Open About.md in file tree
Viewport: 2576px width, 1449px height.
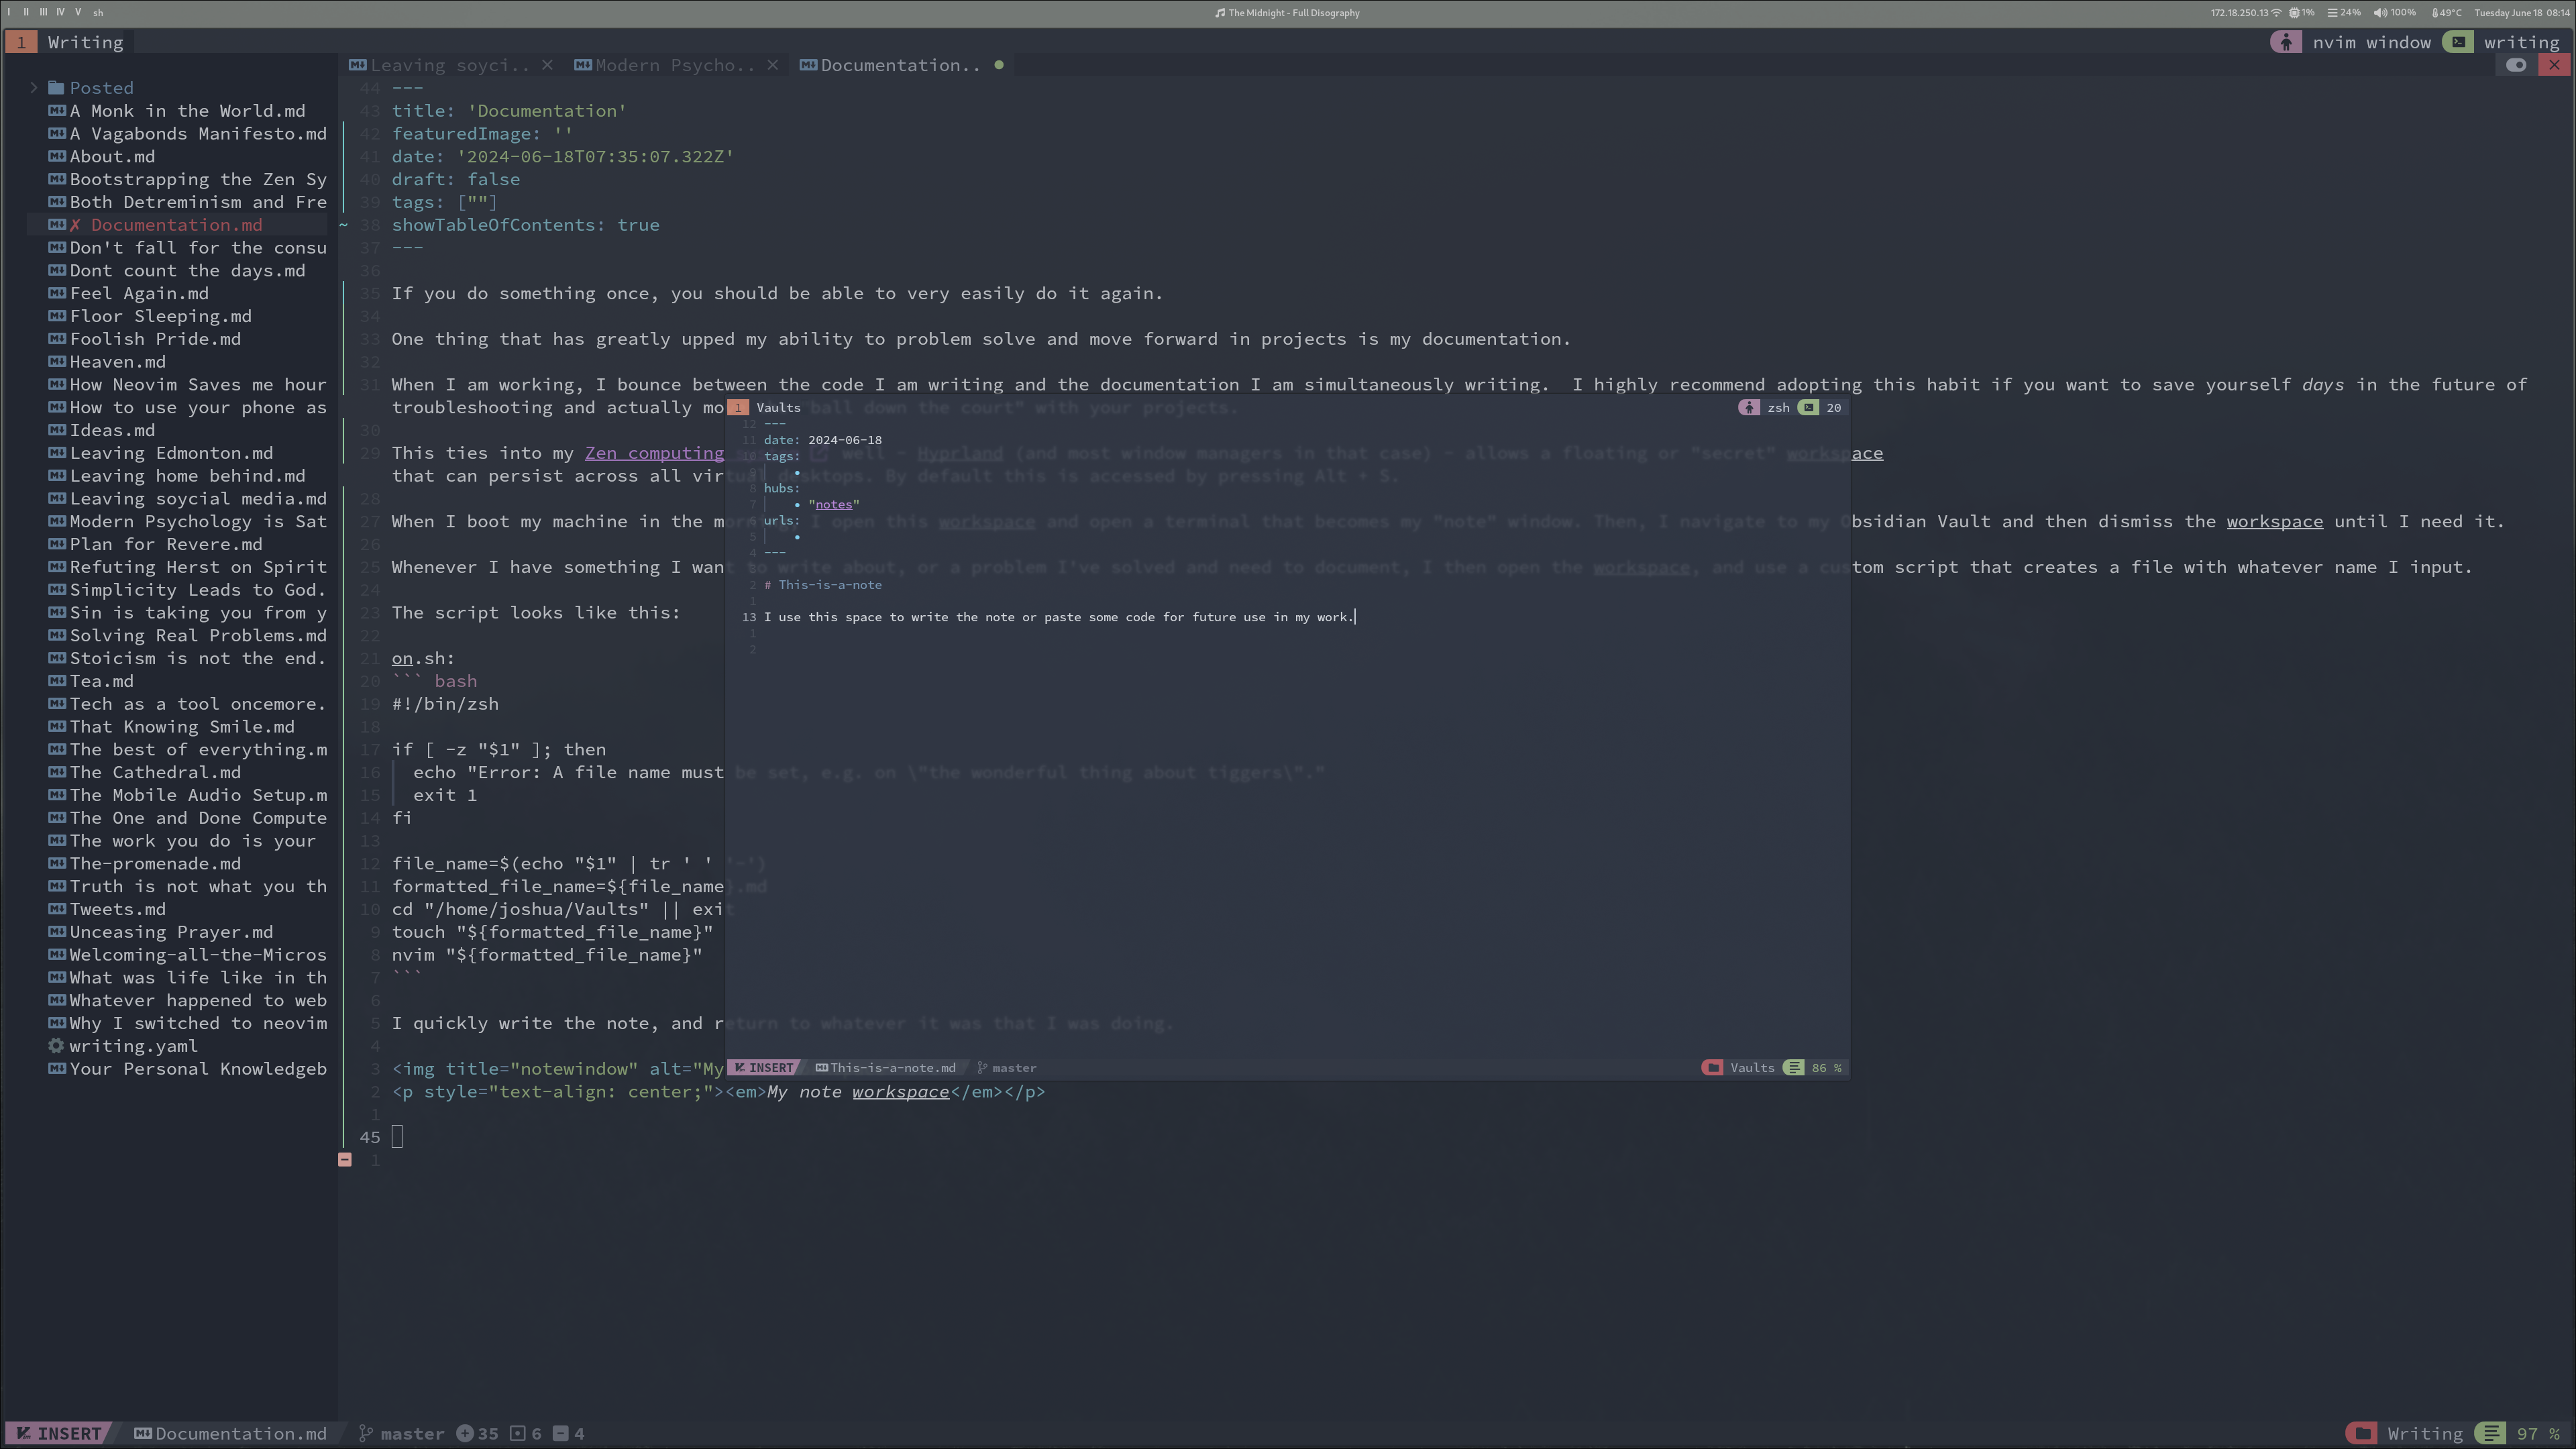tap(112, 157)
